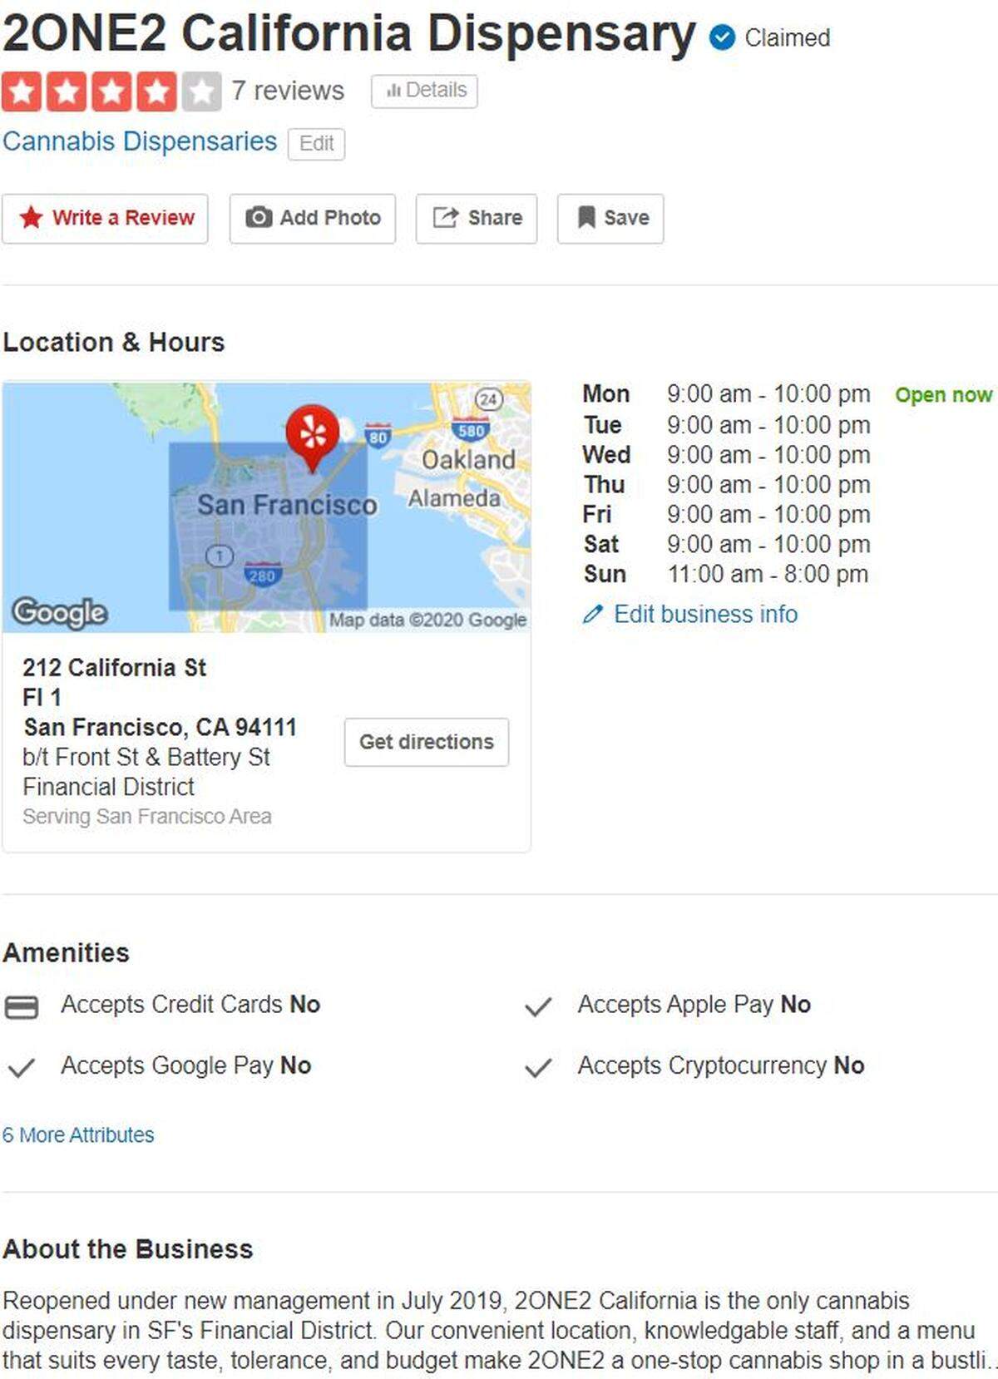Viewport: 998px width, 1379px height.
Task: Click the red star in Write a Review
Action: click(x=32, y=218)
